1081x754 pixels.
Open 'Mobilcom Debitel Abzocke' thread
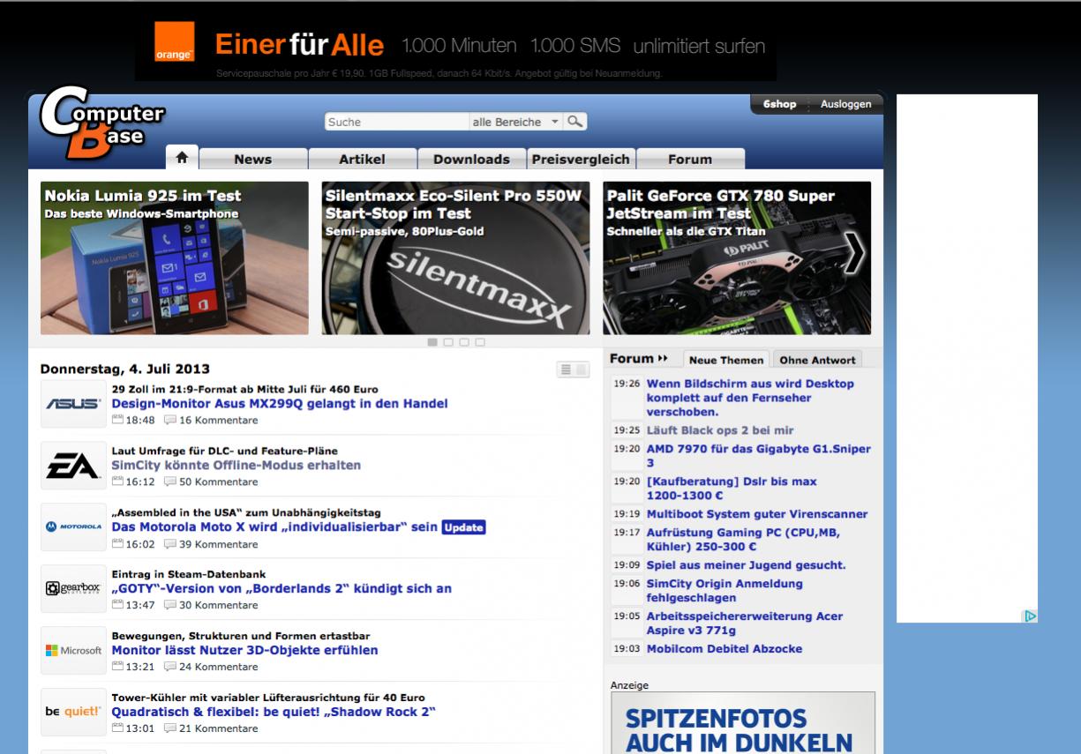coord(724,649)
